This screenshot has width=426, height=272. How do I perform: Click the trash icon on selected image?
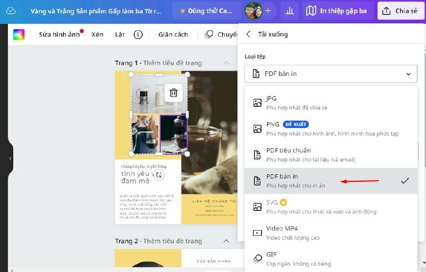tap(173, 93)
